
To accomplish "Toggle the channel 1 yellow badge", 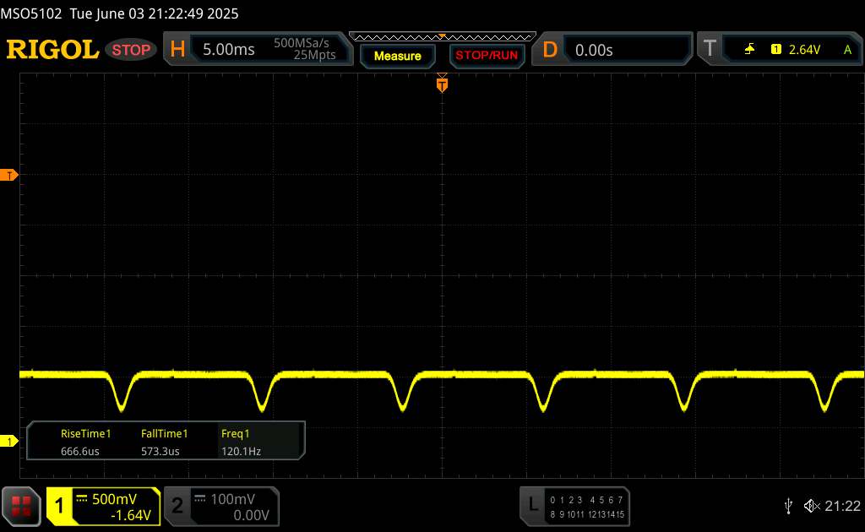I will [60, 506].
